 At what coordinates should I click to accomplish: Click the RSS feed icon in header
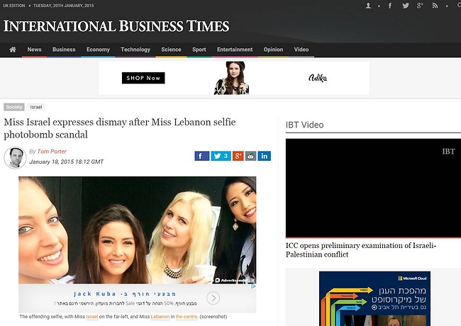[440, 6]
